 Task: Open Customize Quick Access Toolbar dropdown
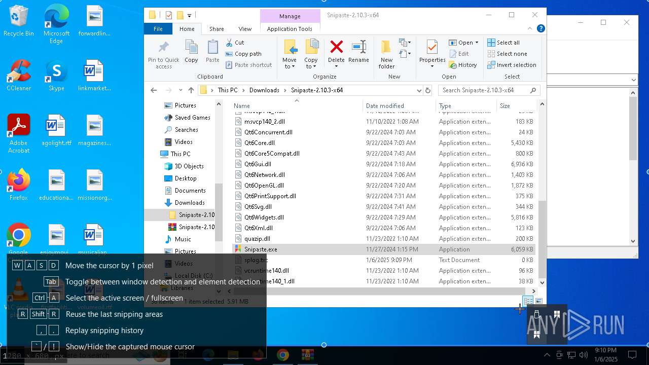(189, 15)
